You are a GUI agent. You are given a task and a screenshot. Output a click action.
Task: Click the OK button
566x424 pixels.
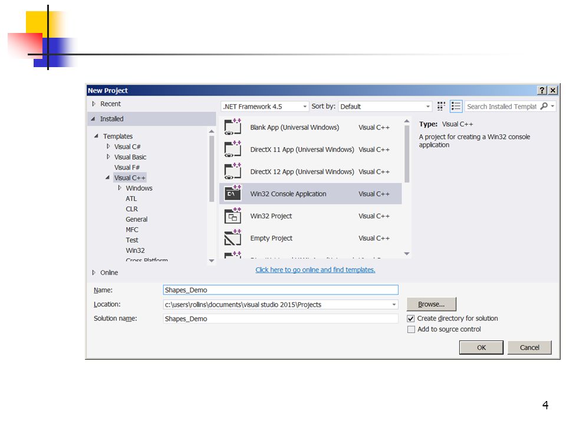[481, 347]
